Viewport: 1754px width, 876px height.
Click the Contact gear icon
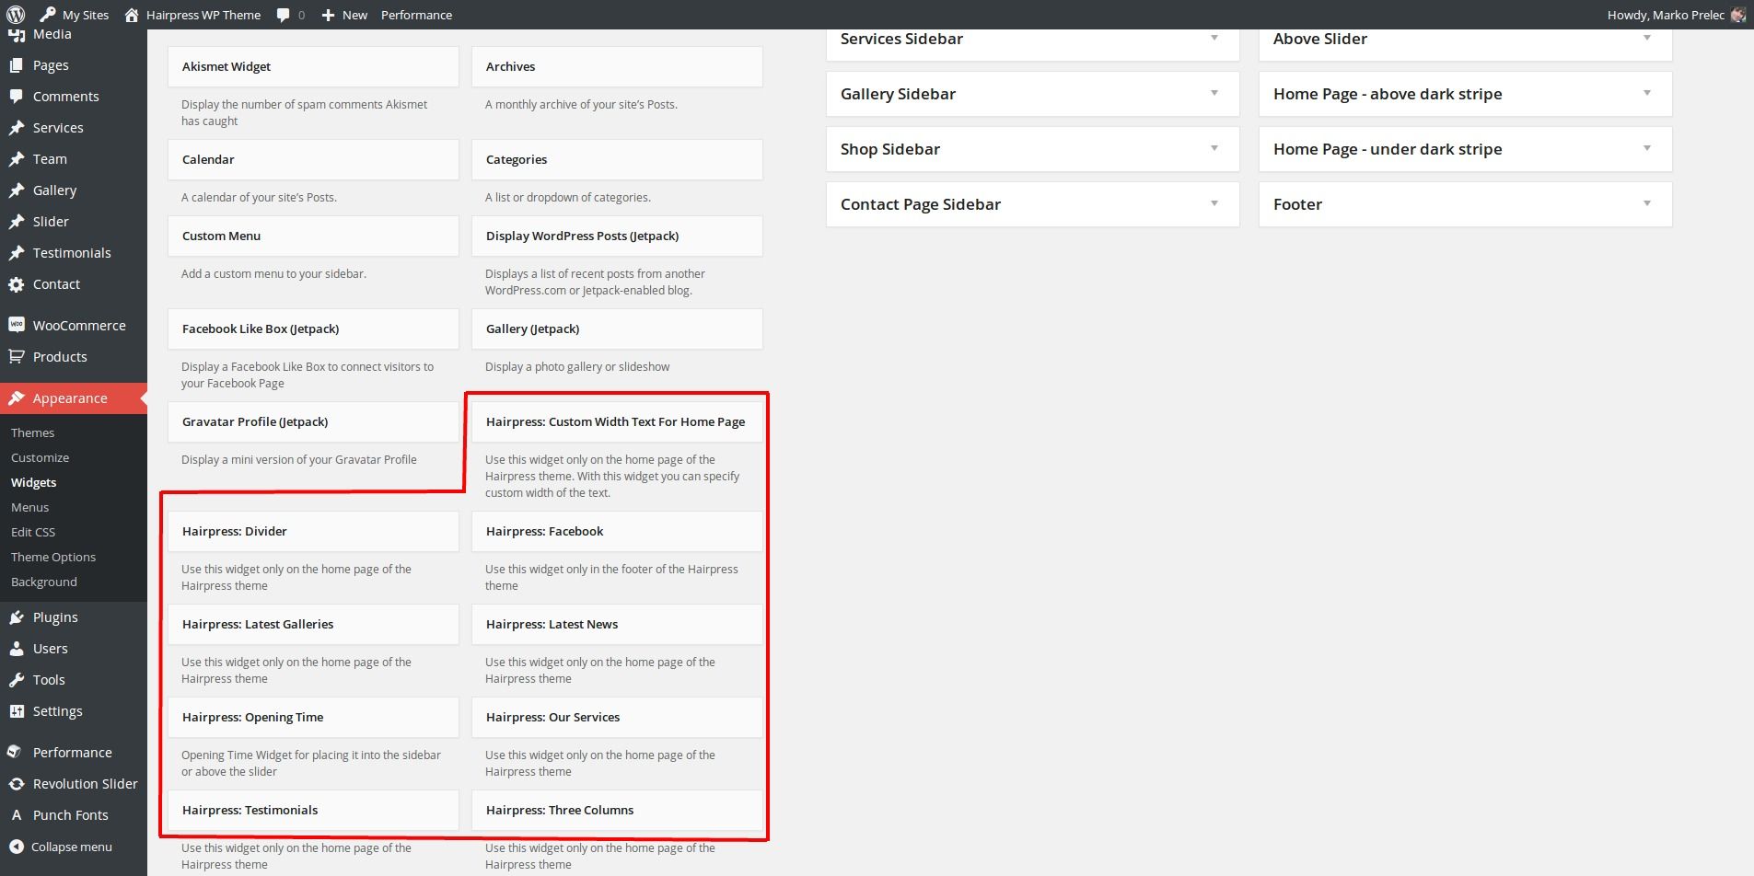point(17,284)
